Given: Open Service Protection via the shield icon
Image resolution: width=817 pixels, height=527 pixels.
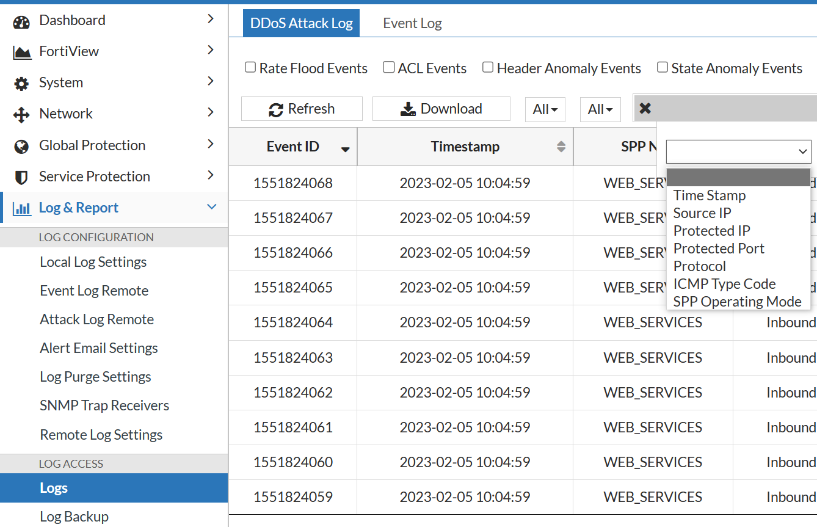Looking at the screenshot, I should tap(21, 176).
